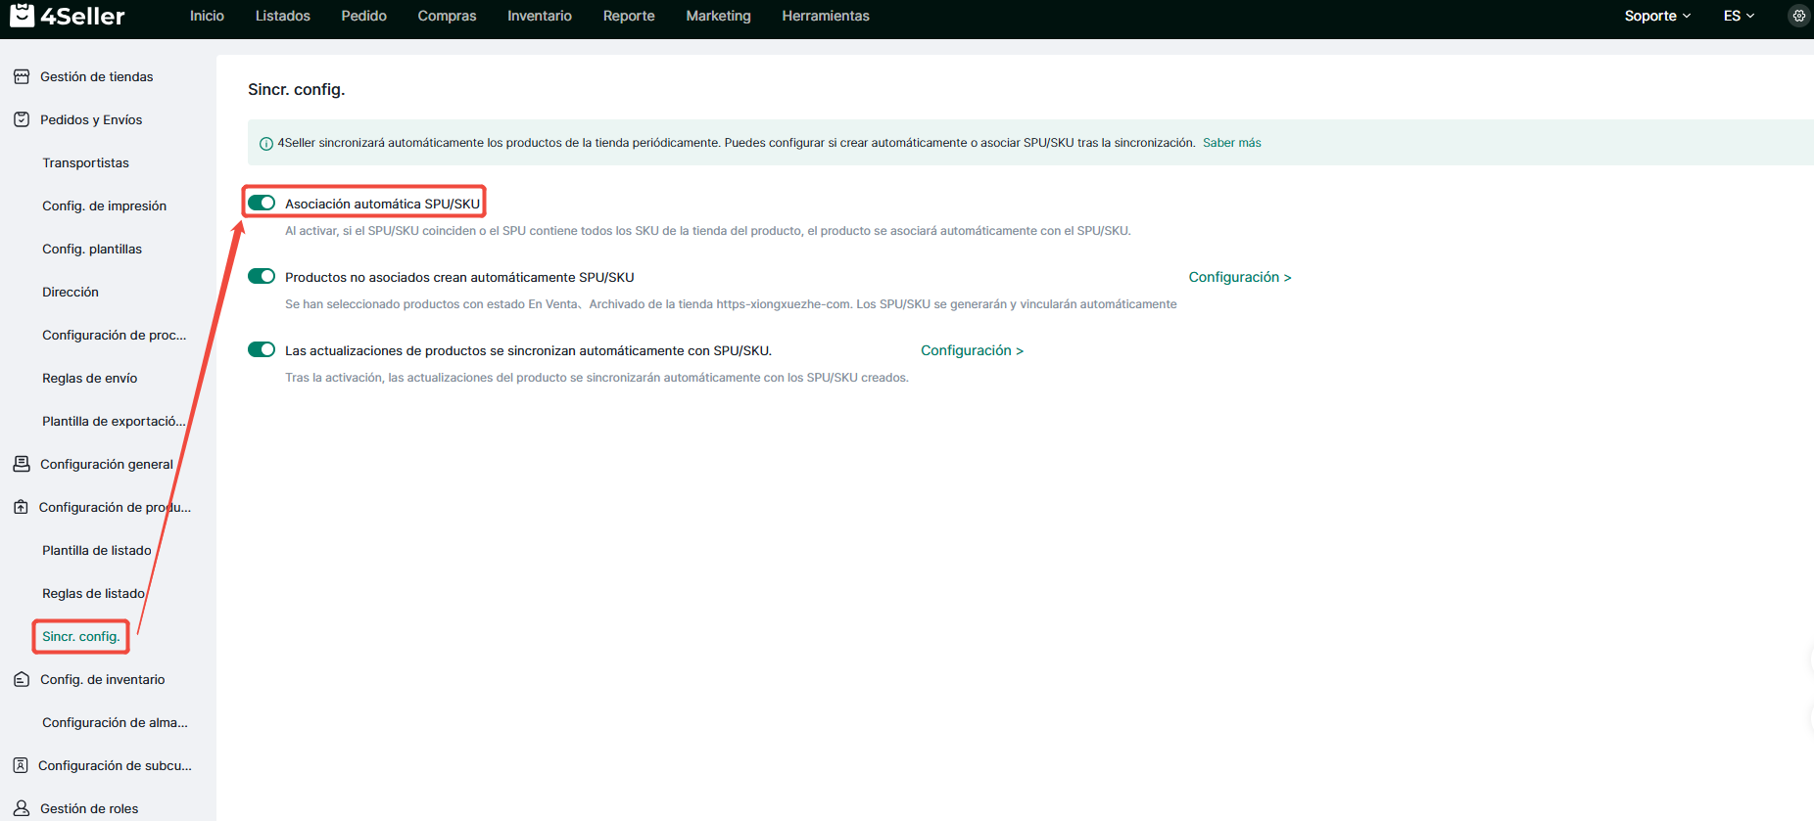Open Configuración de proc... item
The width and height of the screenshot is (1814, 821).
[114, 335]
